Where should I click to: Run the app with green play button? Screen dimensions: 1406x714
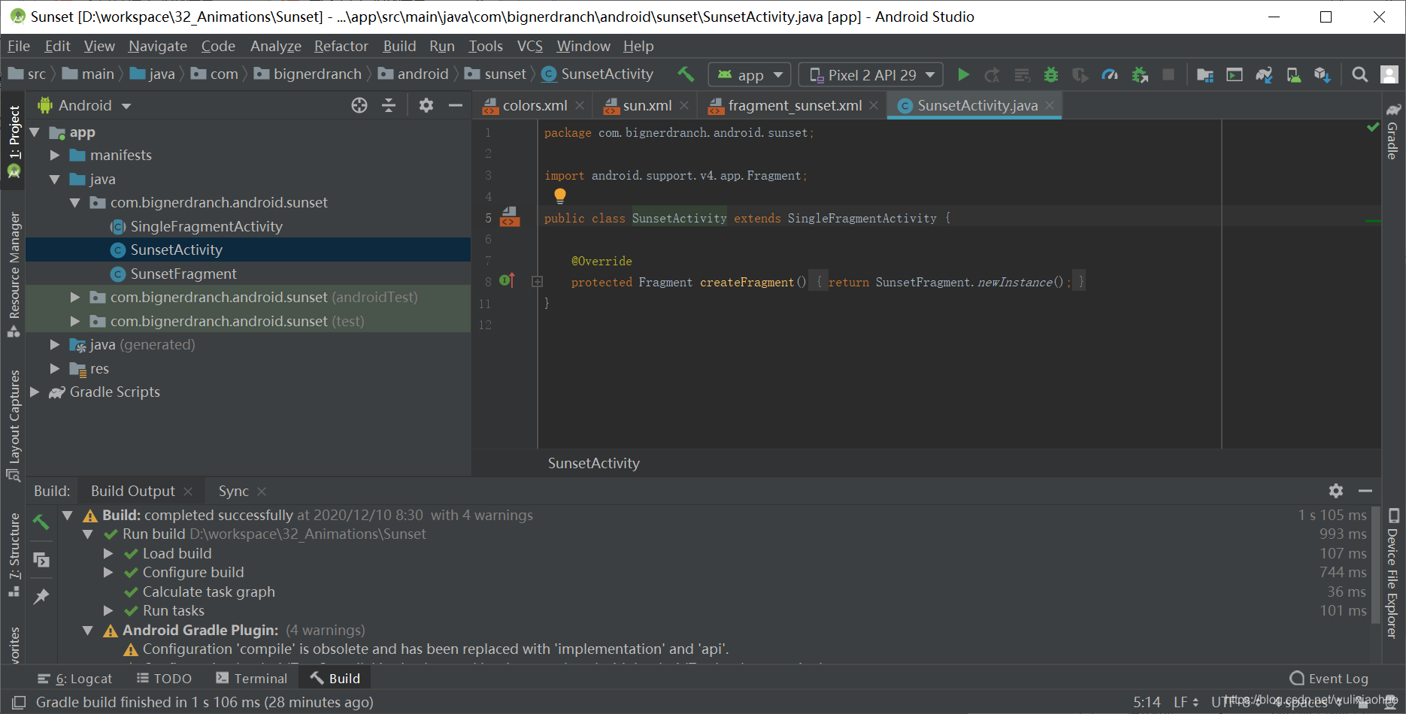coord(963,74)
